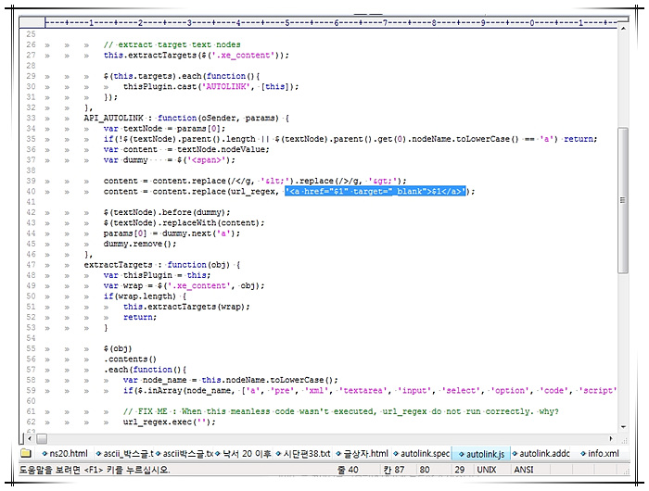Screen dimensions: 649x491
Task: Click 'dummy.remove();' on line 45
Action: click(140, 244)
